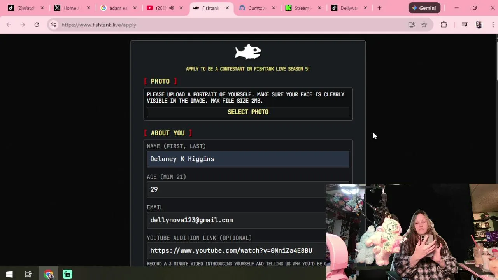Open the Gemini button
498x280 pixels.
pyautogui.click(x=424, y=8)
